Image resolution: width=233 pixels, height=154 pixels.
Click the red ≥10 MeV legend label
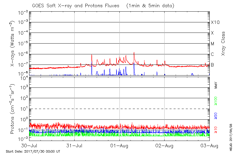[x=216, y=130]
